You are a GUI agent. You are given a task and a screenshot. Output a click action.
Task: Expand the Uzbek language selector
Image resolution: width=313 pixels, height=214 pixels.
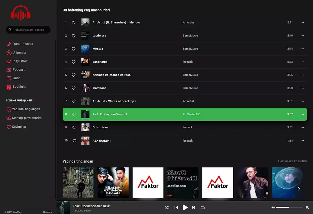pyautogui.click(x=47, y=212)
